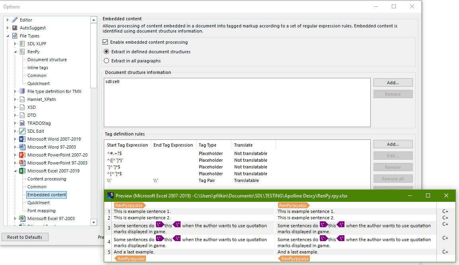The image size is (459, 265).
Task: Open Document structure under RenPy
Action: coord(47,60)
